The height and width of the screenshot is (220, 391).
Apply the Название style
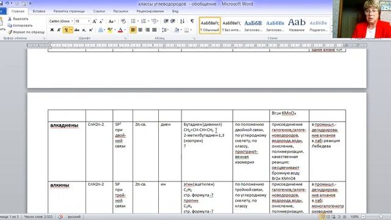(296, 26)
